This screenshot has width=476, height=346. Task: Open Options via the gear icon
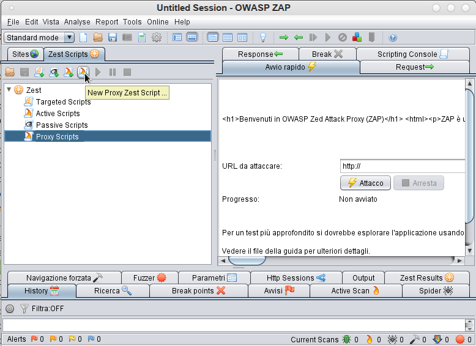(157, 38)
